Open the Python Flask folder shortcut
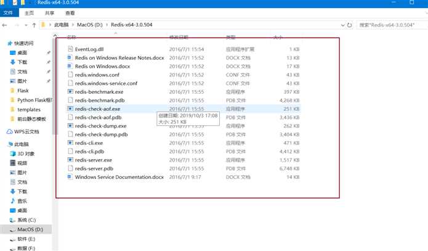The height and width of the screenshot is (251, 428). coord(34,100)
